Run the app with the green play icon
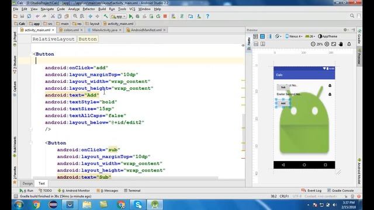This screenshot has height=210, width=374. pos(131,16)
